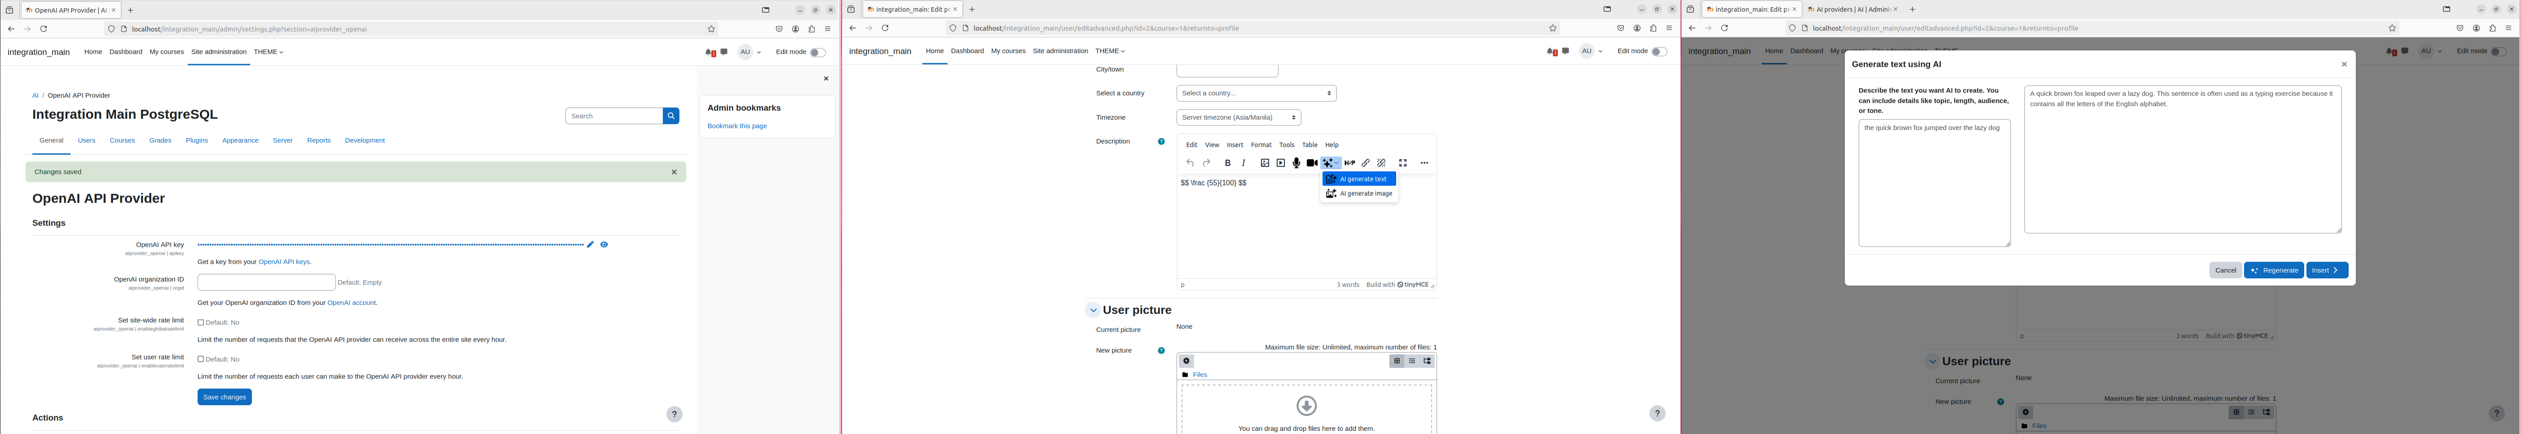
Task: Click help question-mark button in the left window
Action: [x=675, y=414]
